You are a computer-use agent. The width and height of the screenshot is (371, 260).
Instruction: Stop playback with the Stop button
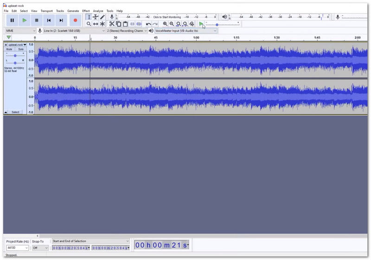pos(37,20)
